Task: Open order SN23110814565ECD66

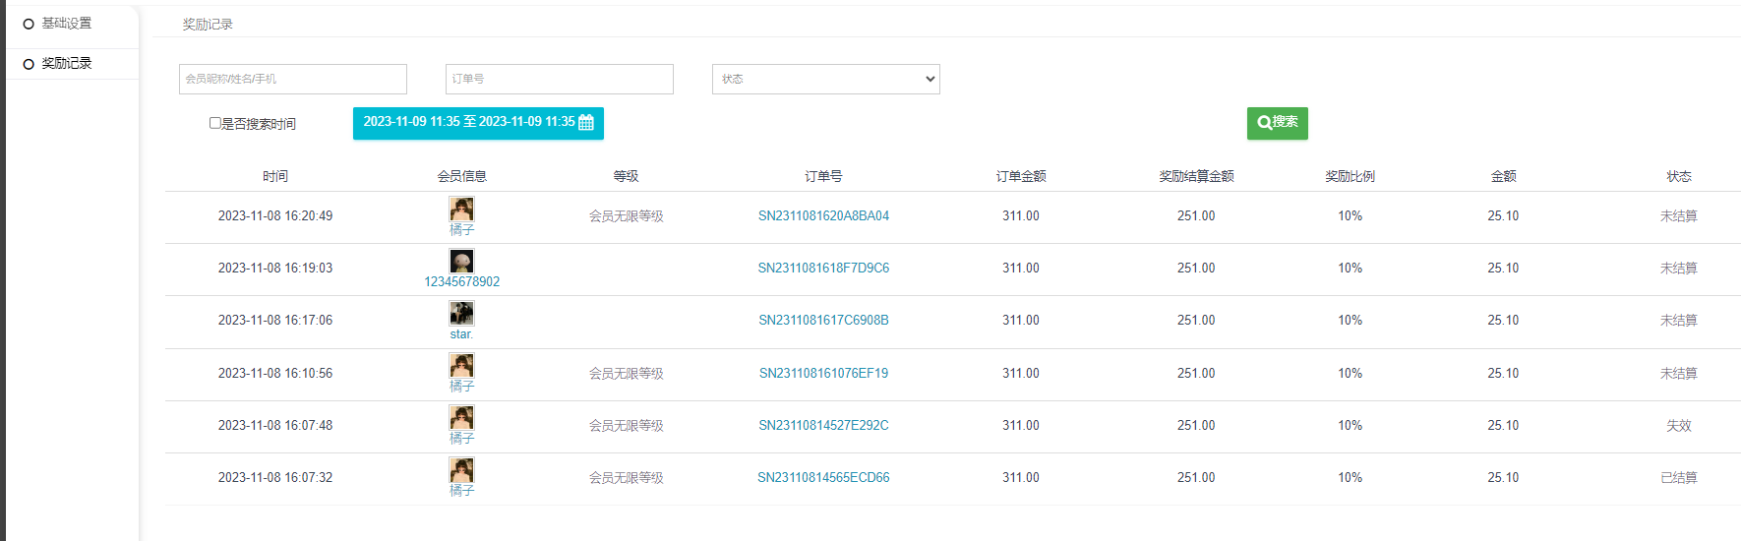Action: pyautogui.click(x=823, y=478)
